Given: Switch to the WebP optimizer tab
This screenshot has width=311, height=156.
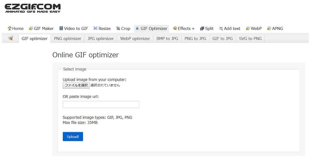Looking at the screenshot, I should coord(135,39).
